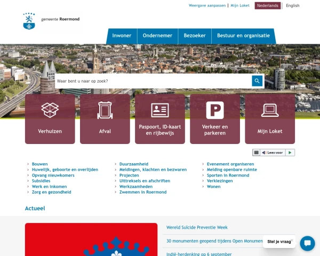Select the Nederlands language option
The height and width of the screenshot is (256, 320).
pos(268,5)
